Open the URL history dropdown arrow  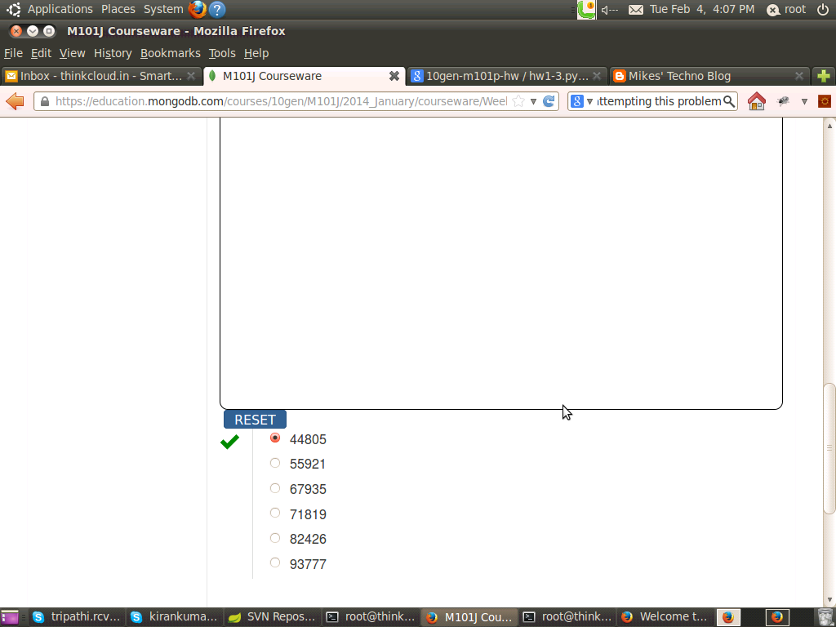(x=533, y=101)
